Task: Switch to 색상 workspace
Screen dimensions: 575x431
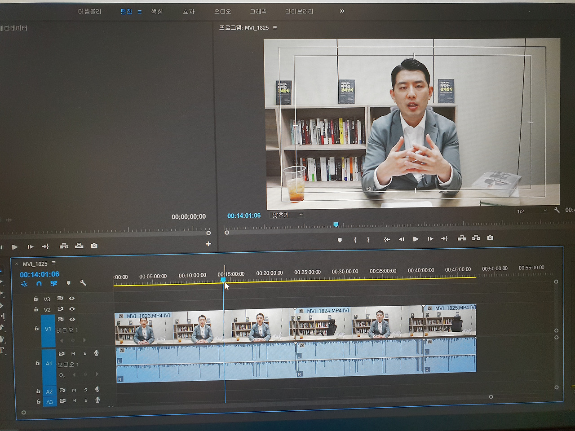Action: point(157,11)
